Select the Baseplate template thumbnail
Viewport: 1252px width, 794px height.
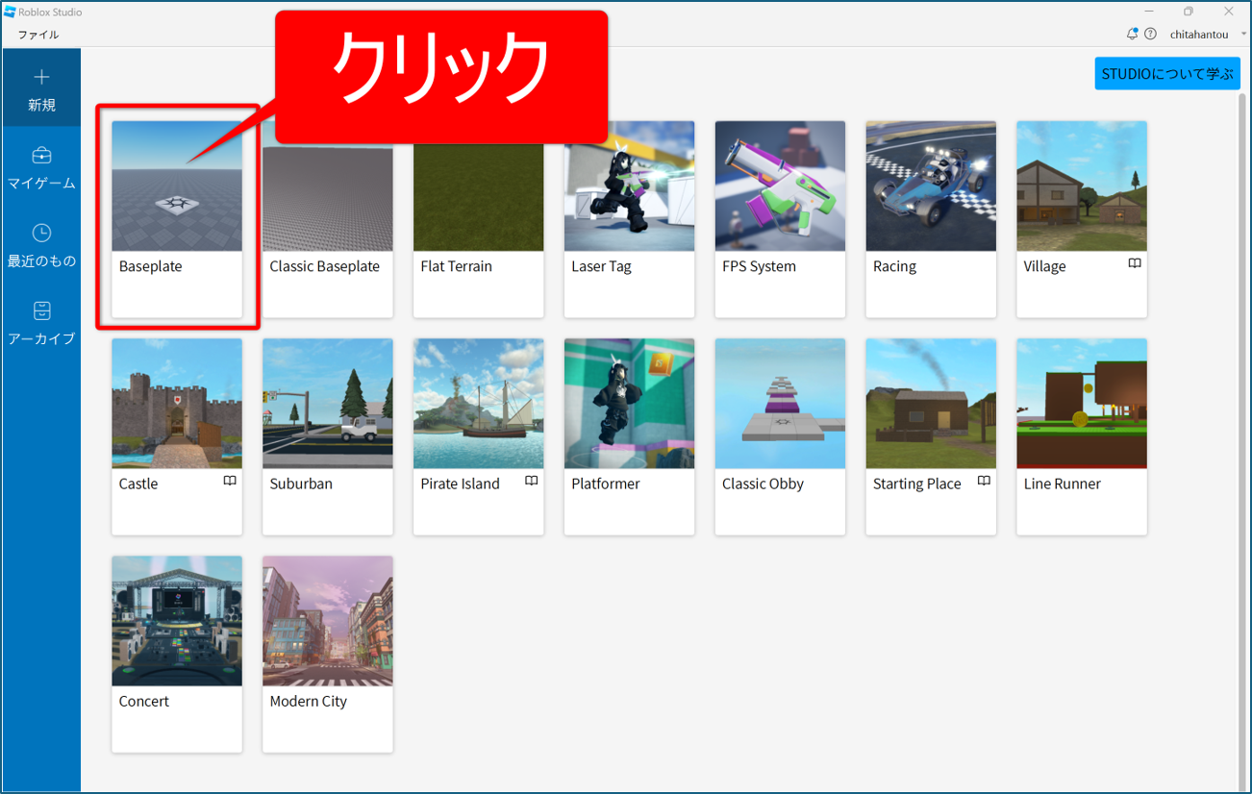tap(177, 186)
